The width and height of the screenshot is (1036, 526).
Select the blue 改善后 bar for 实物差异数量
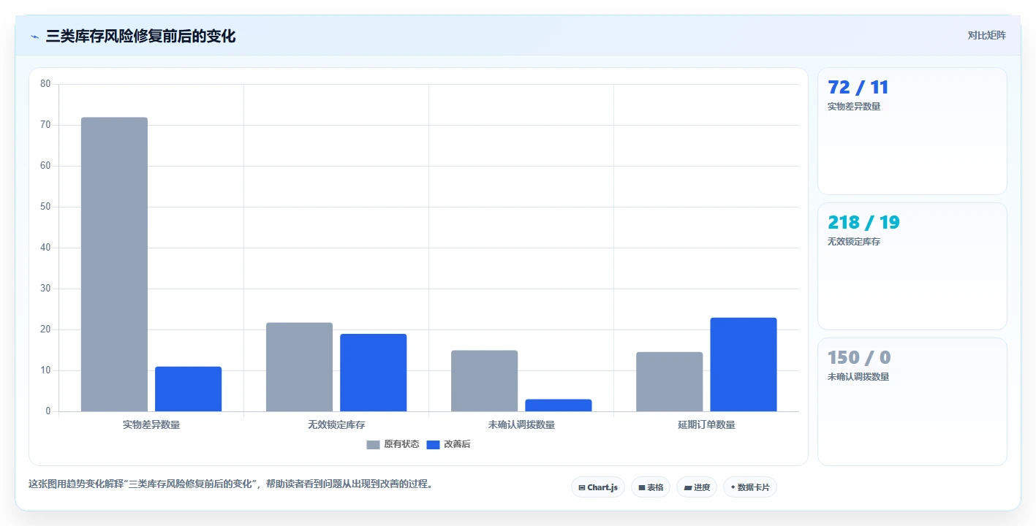pyautogui.click(x=188, y=389)
